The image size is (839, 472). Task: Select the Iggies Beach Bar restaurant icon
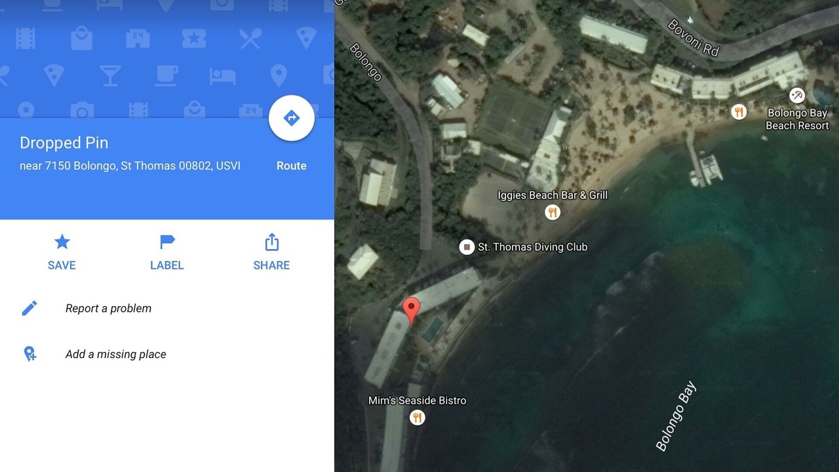point(553,212)
